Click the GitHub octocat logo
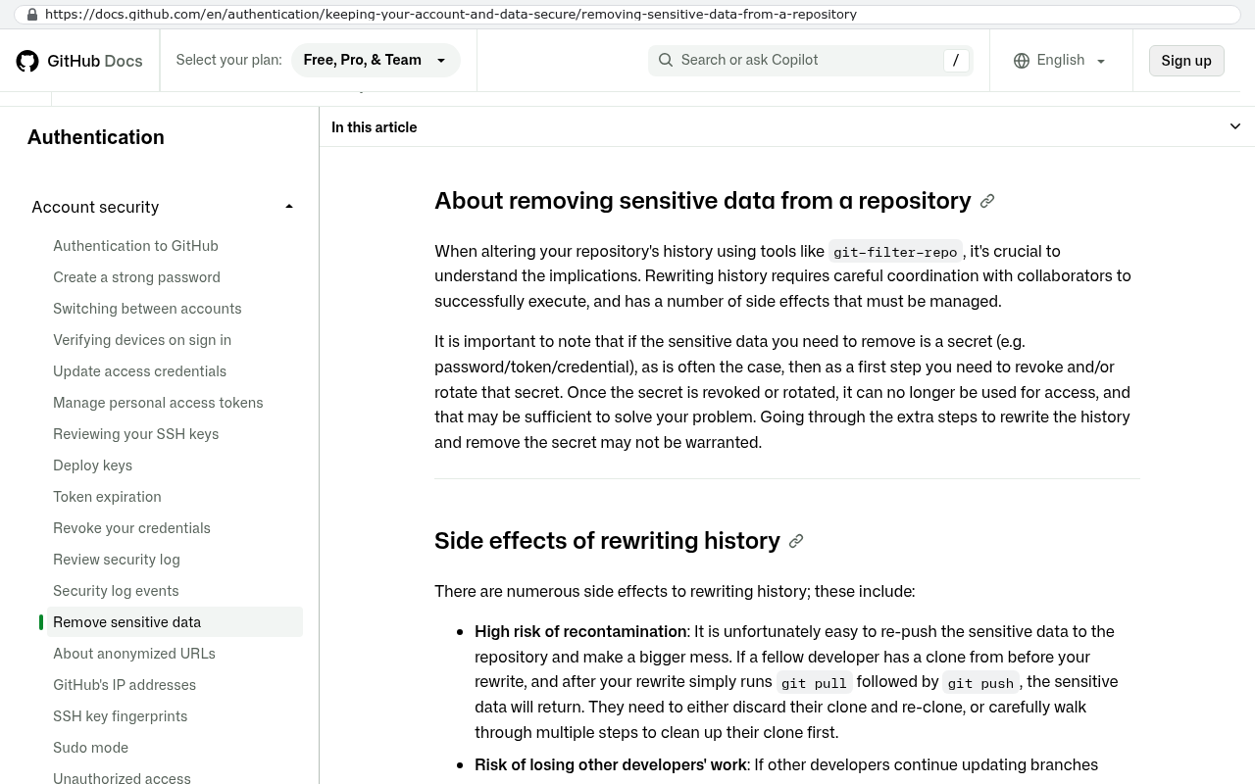 coord(27,61)
